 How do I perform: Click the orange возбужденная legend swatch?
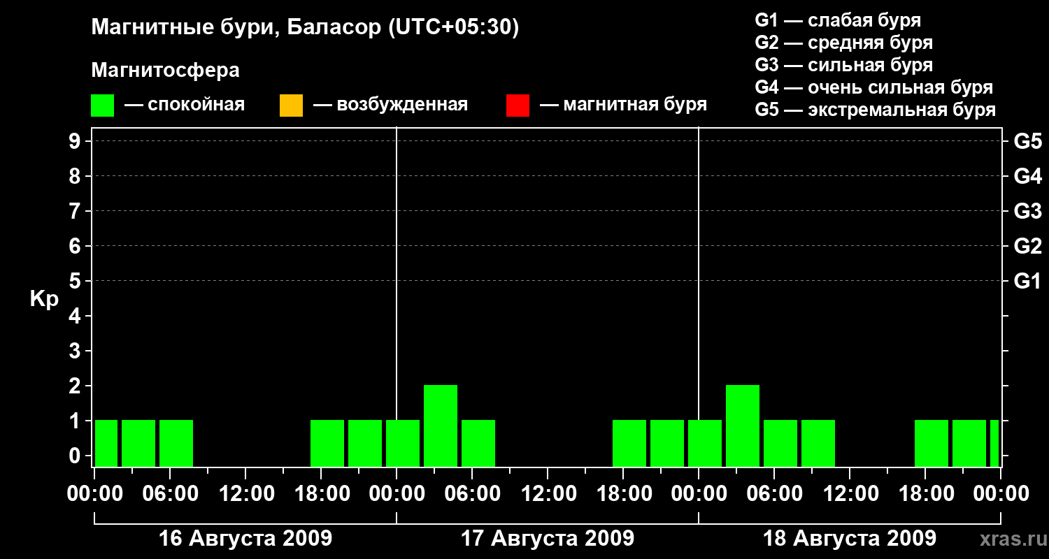(291, 106)
